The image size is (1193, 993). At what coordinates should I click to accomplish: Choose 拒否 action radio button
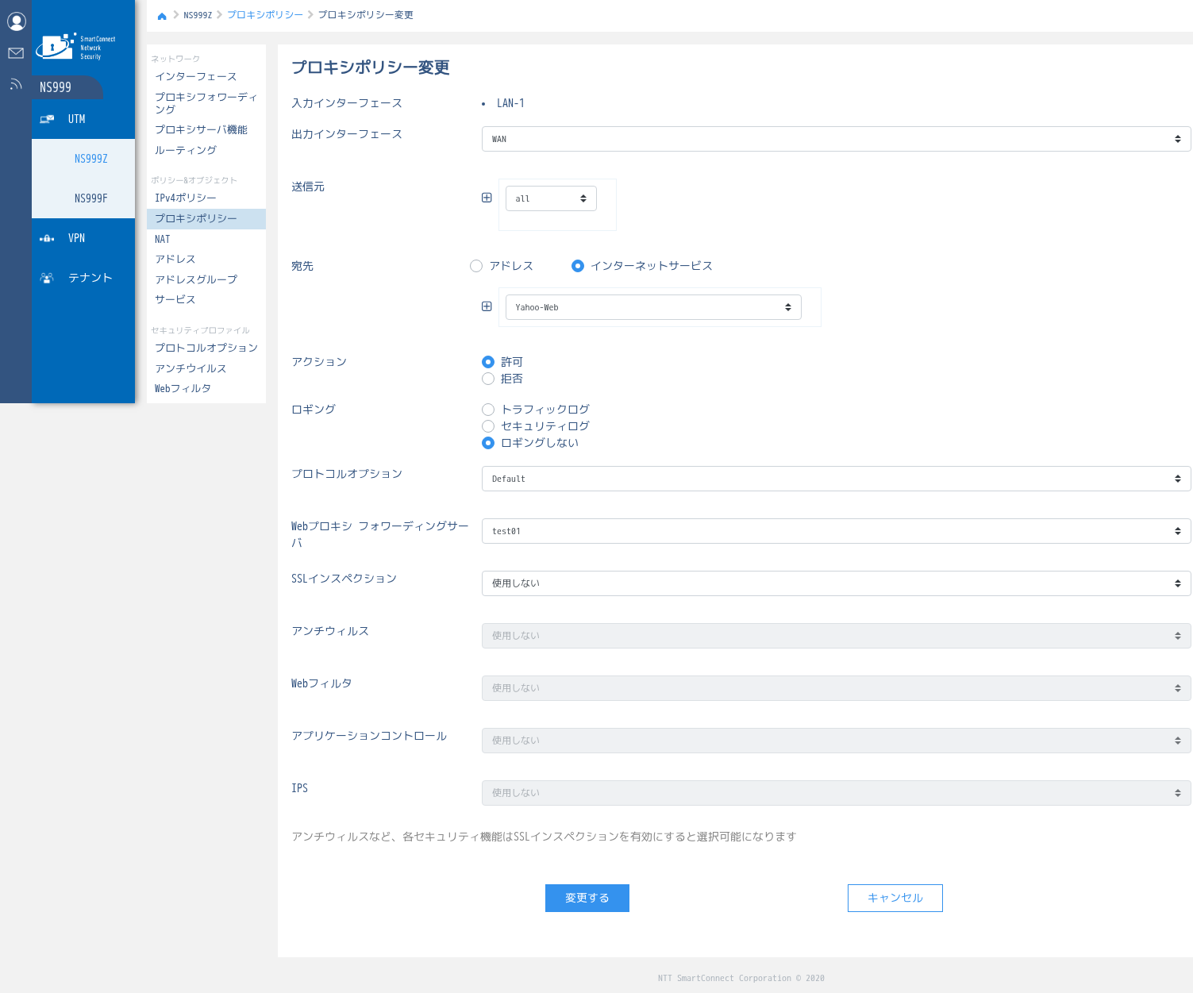coord(488,379)
